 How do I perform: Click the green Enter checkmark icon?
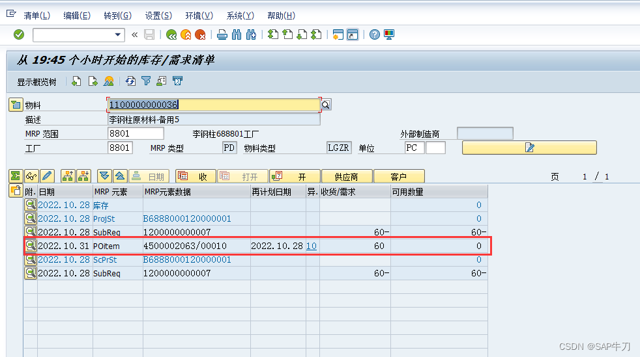(19, 34)
